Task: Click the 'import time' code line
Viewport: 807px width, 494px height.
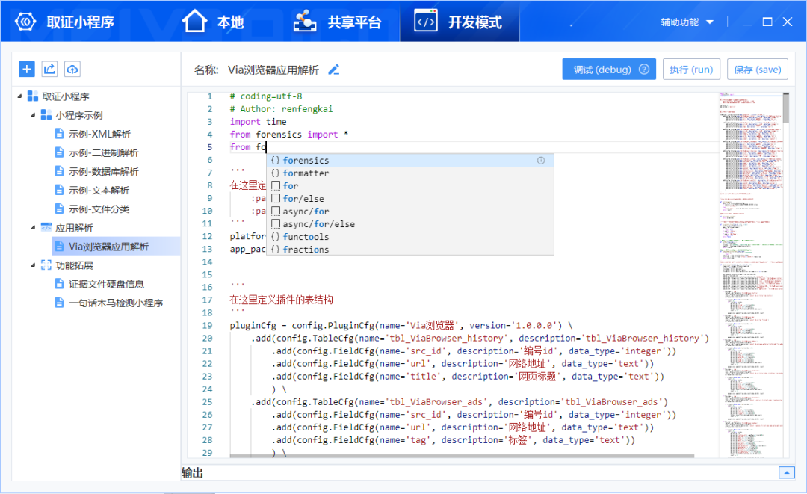Action: tap(258, 122)
